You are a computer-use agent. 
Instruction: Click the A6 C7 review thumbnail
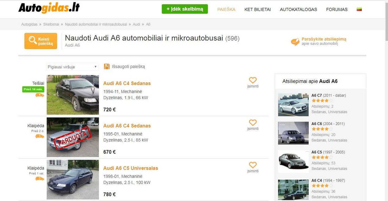tap(293, 105)
